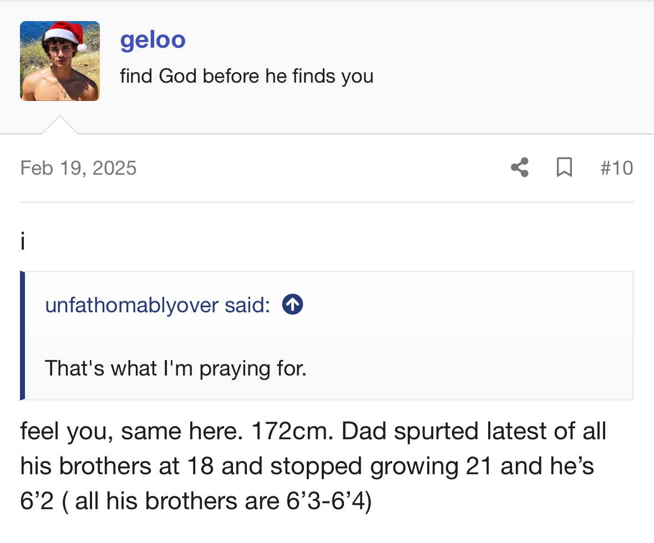Click the post arrow pointer below the avatar
Image resolution: width=654 pixels, height=543 pixels.
[60, 125]
